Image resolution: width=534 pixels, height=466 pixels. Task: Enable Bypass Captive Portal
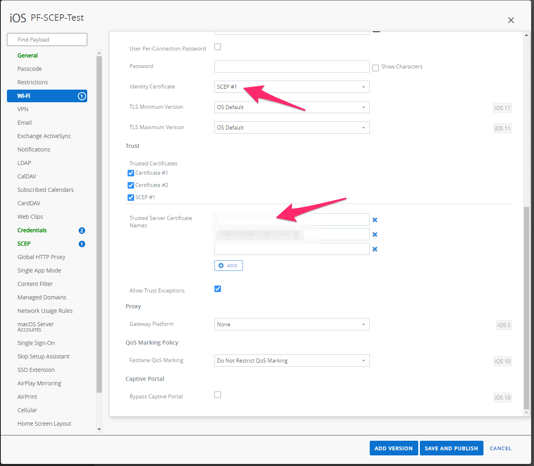point(217,394)
